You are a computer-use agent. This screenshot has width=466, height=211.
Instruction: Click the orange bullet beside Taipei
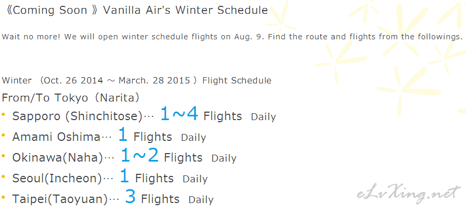click(x=4, y=197)
